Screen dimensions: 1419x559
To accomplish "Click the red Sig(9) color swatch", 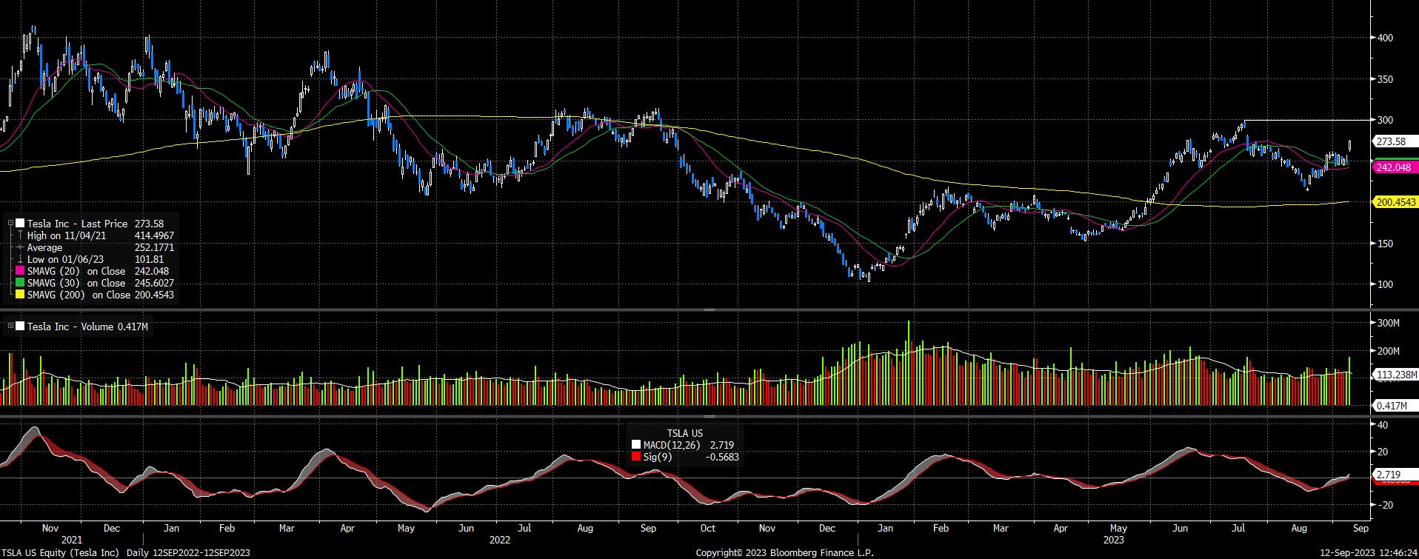I will click(636, 457).
